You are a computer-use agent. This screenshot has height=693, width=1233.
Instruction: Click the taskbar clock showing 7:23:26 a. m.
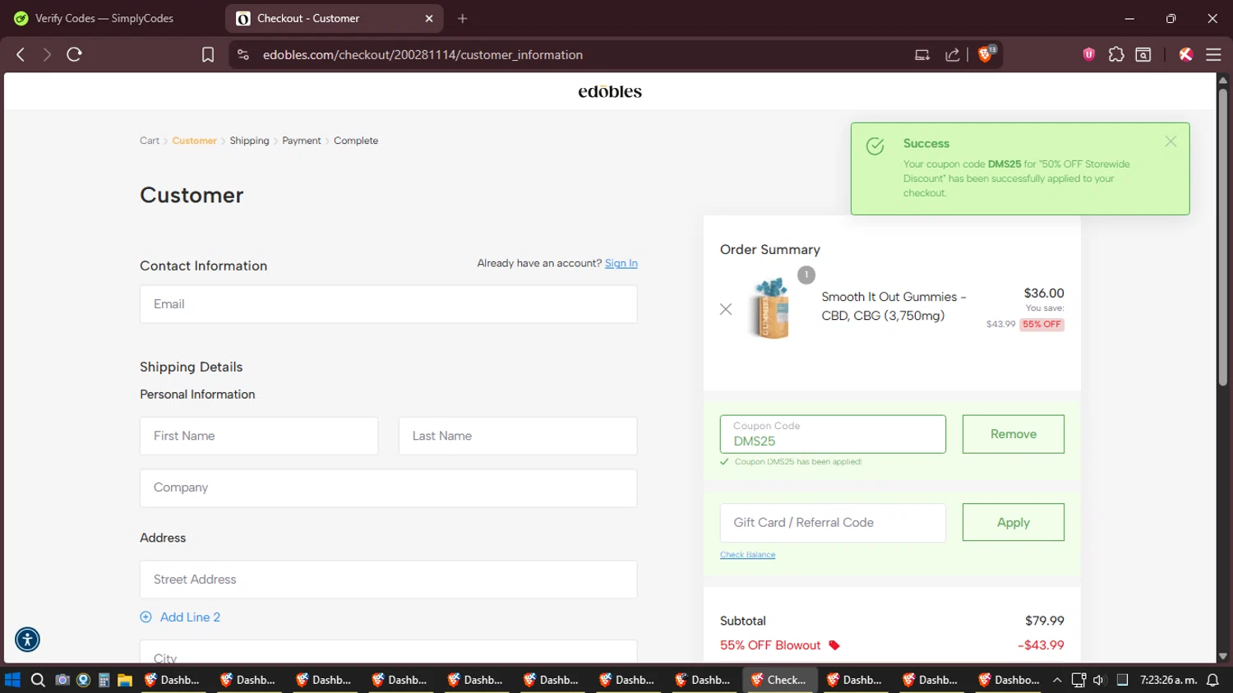pos(1168,680)
